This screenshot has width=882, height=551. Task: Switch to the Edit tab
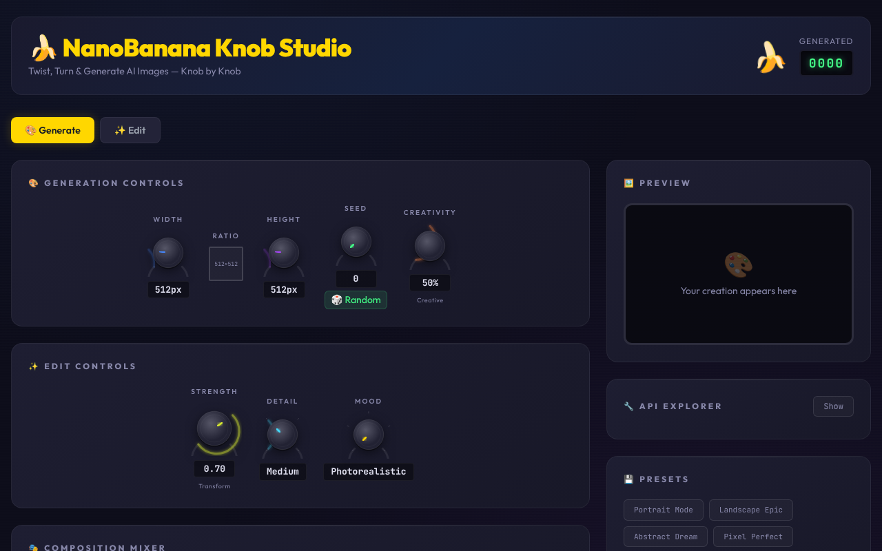click(x=130, y=130)
